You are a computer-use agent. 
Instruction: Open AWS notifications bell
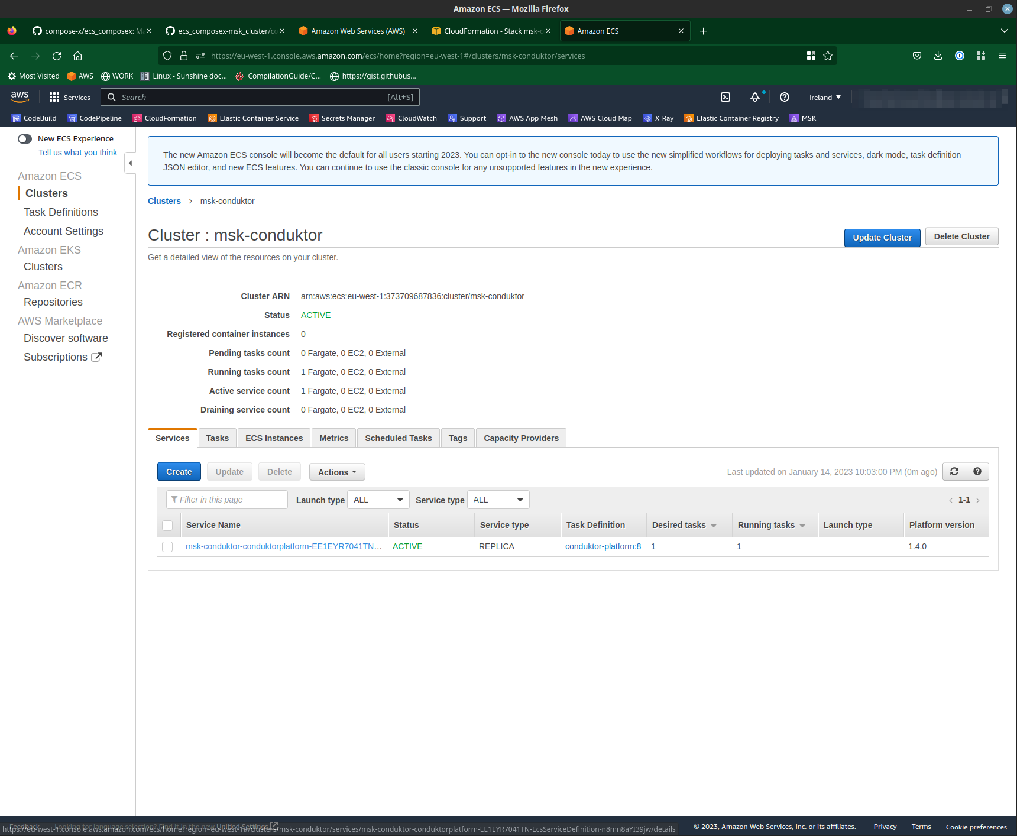[x=755, y=97]
